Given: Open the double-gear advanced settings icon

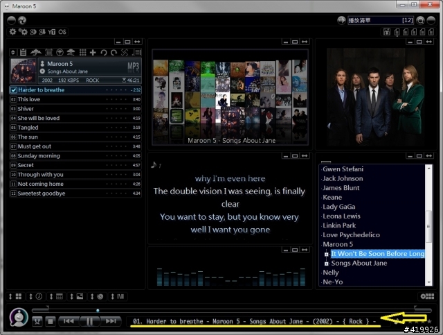Looking at the screenshot, I should 23,32.
